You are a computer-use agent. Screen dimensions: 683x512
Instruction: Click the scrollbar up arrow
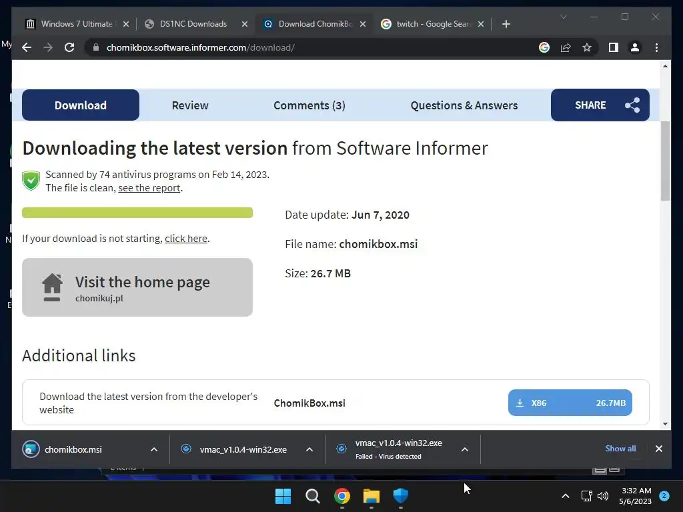click(665, 66)
